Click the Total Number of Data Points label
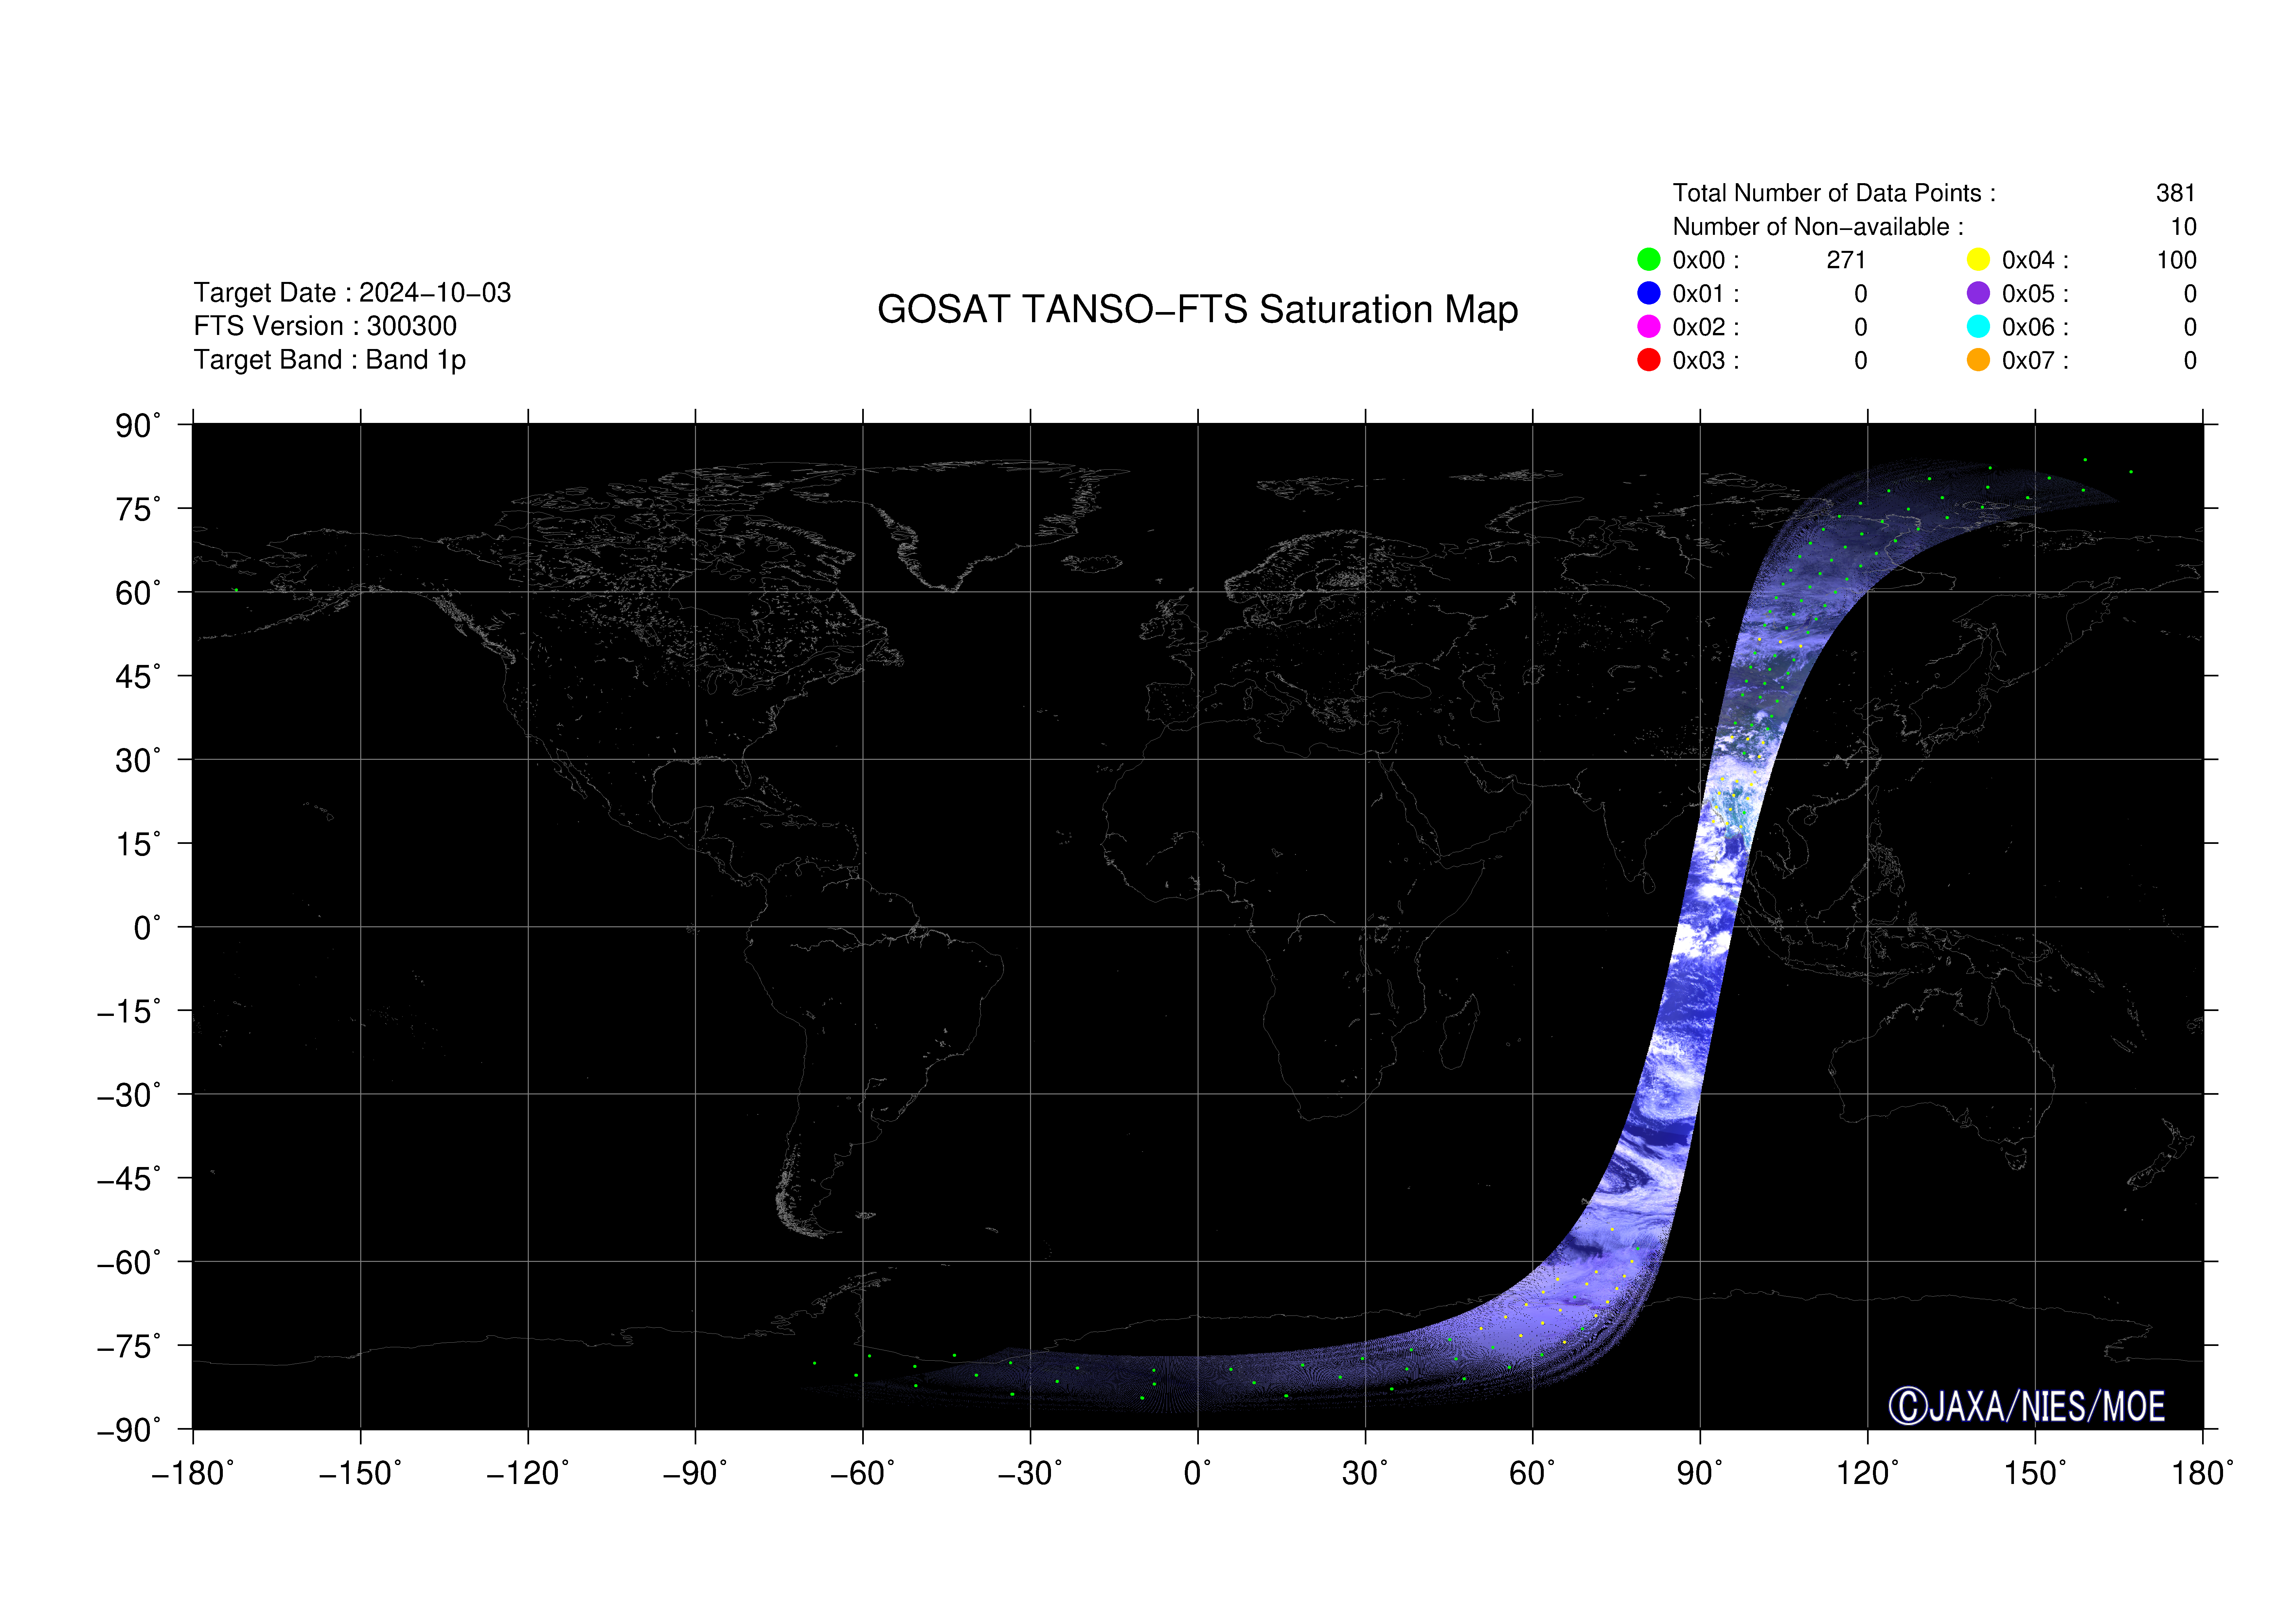 tap(1834, 193)
